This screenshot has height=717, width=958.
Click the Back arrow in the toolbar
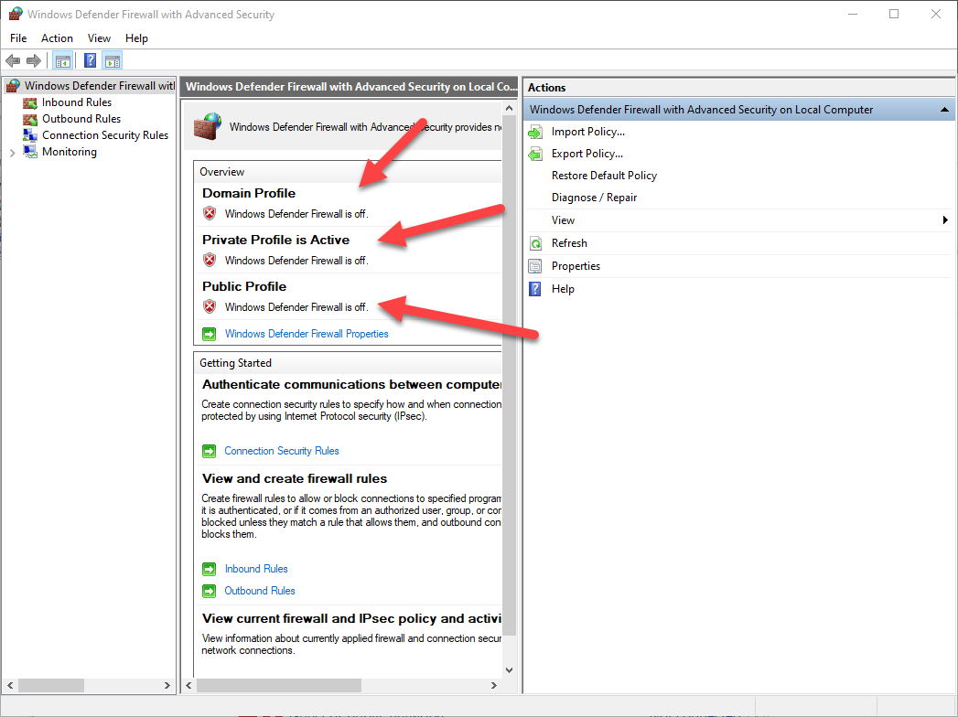point(13,61)
